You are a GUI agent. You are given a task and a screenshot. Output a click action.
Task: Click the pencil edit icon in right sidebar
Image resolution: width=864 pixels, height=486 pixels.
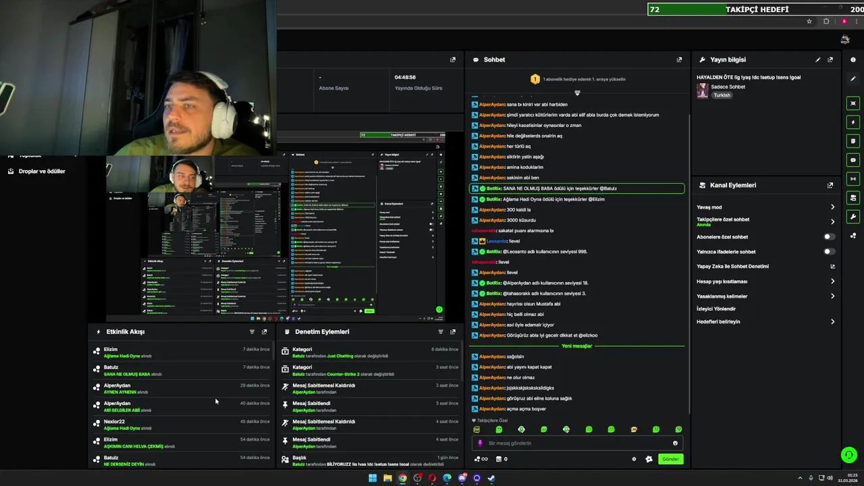click(x=853, y=78)
